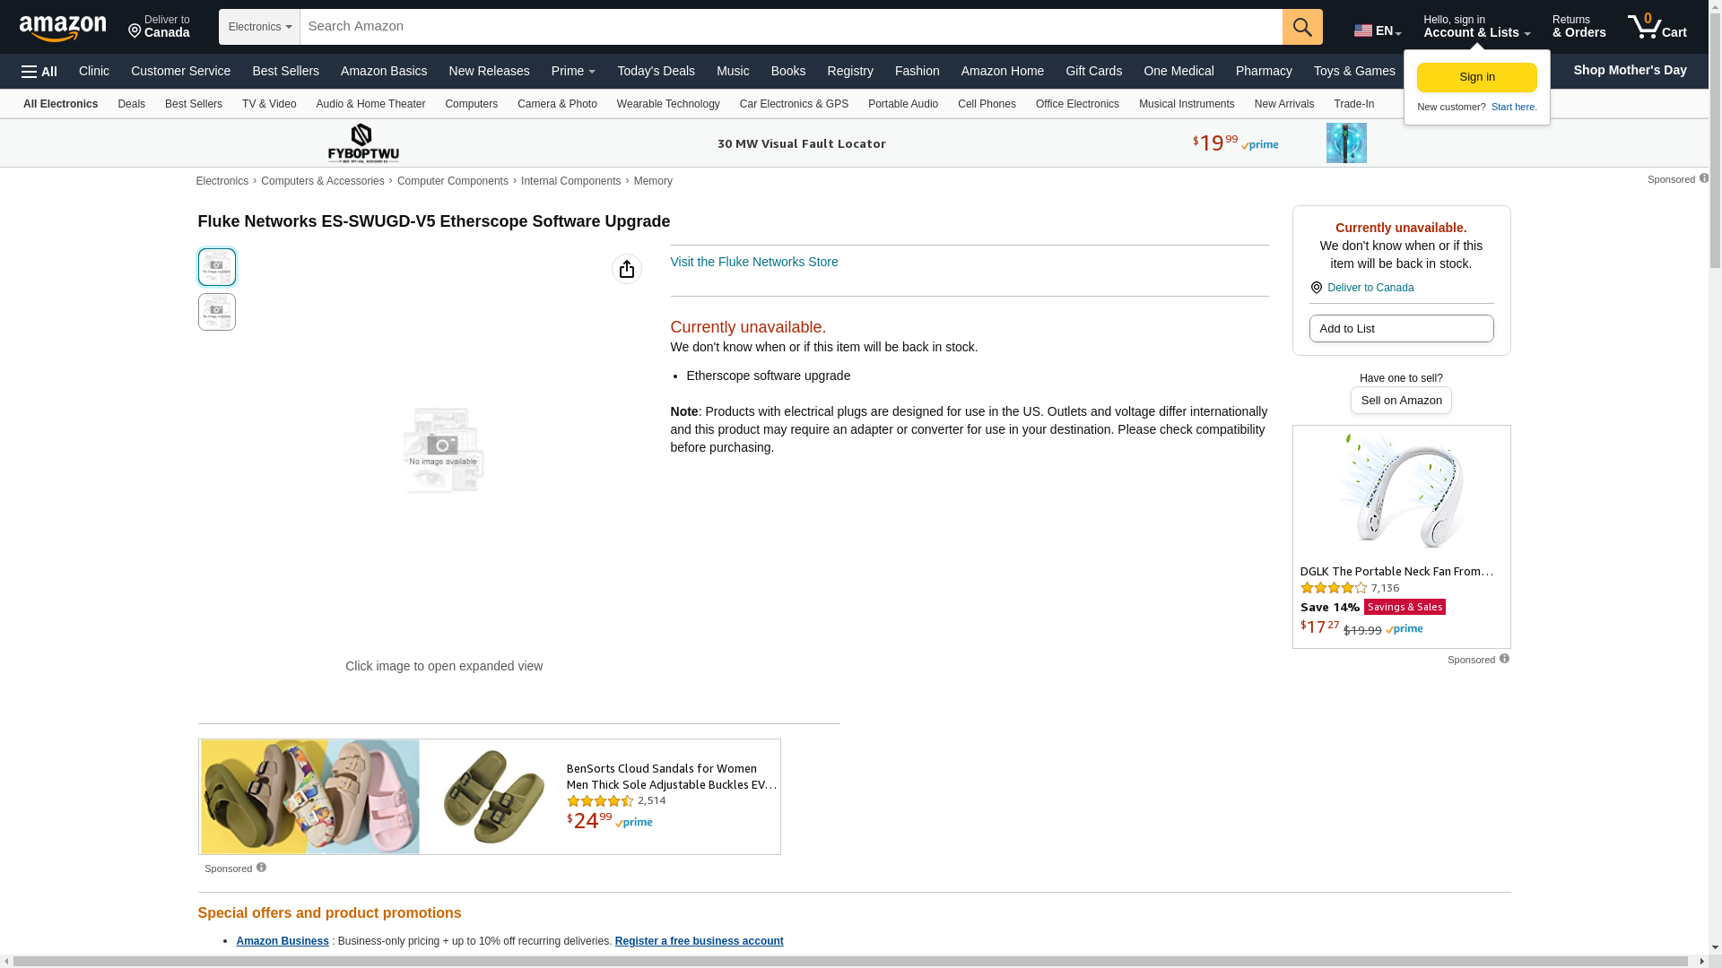Click the magnifying glass search button
1722x968 pixels.
1302,27
